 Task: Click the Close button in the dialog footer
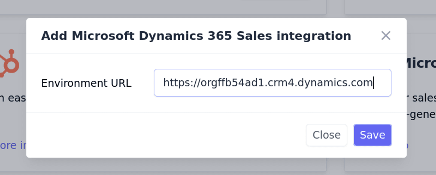tap(326, 135)
